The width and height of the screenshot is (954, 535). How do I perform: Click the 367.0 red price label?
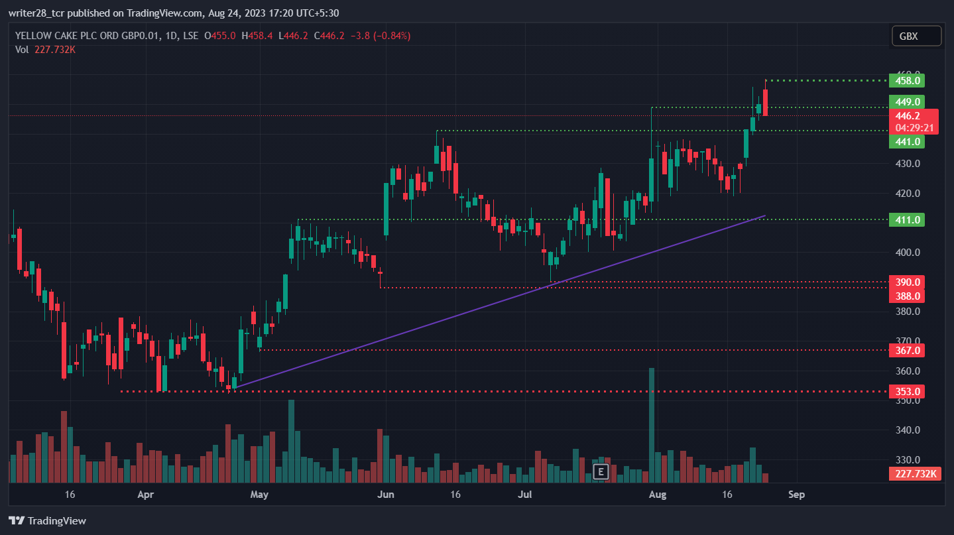(908, 350)
